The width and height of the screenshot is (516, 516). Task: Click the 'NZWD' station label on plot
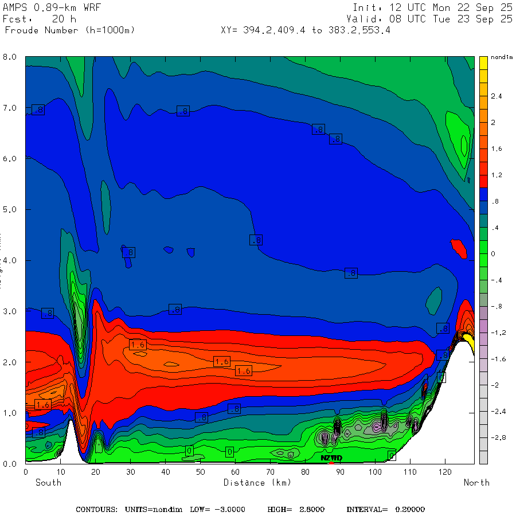click(x=331, y=458)
